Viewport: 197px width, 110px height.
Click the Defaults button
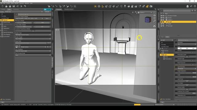47,12
